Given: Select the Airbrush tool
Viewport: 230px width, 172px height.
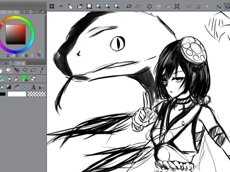Looking at the screenshot, I should (x=17, y=79).
